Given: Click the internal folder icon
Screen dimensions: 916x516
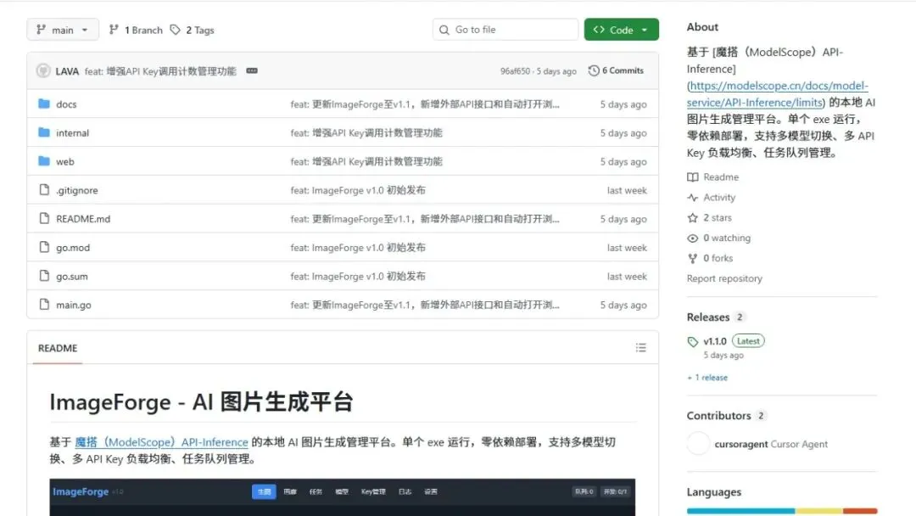Looking at the screenshot, I should (44, 132).
